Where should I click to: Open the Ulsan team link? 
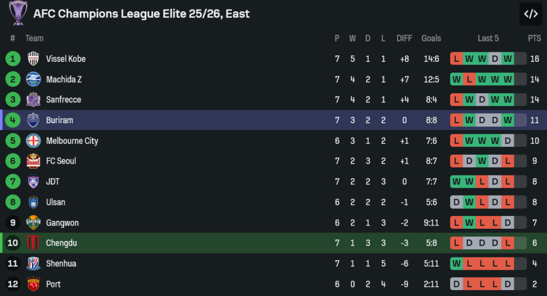click(56, 202)
